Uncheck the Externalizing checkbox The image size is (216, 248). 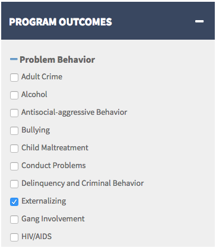(14, 202)
